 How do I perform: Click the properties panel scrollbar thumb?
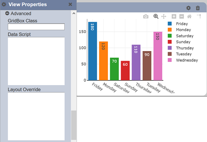(x=74, y=125)
